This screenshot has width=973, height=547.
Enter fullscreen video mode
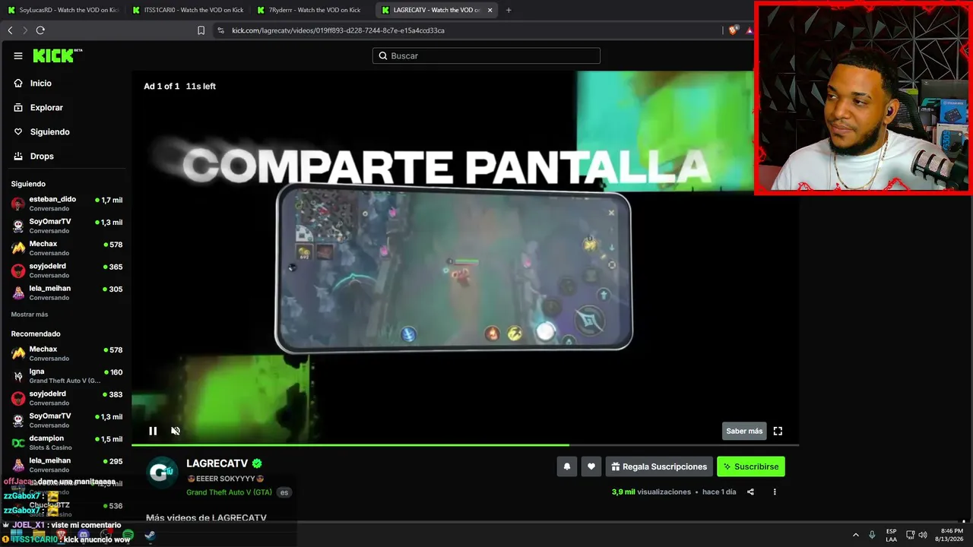(x=778, y=431)
